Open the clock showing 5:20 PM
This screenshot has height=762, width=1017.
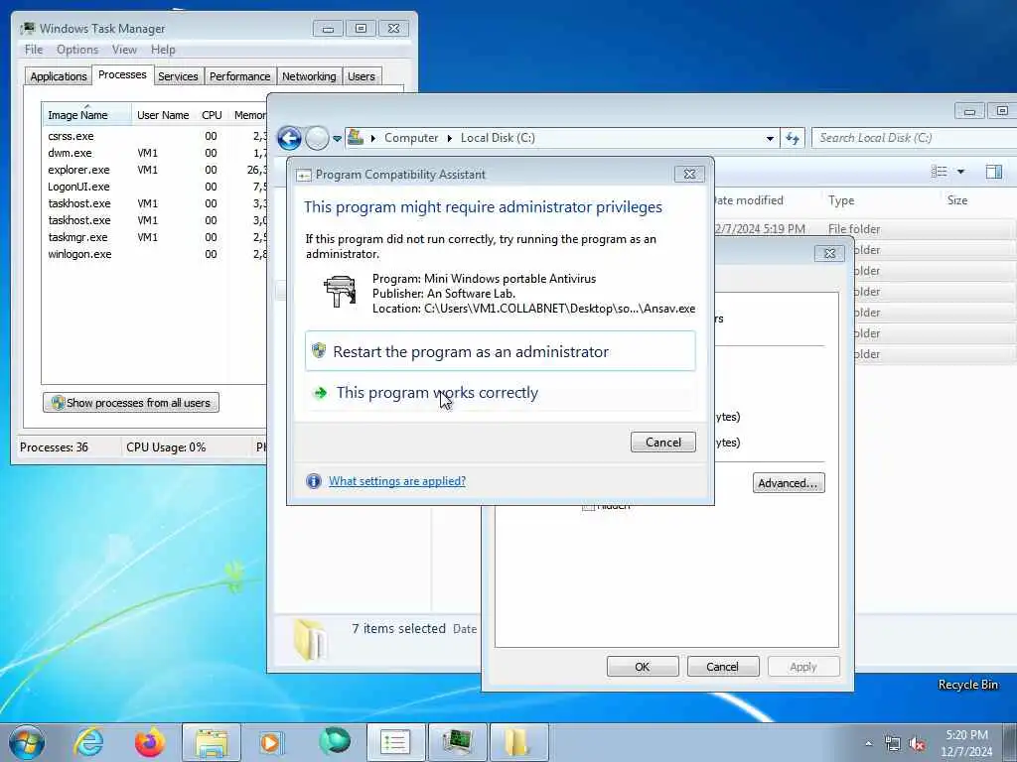(x=966, y=742)
